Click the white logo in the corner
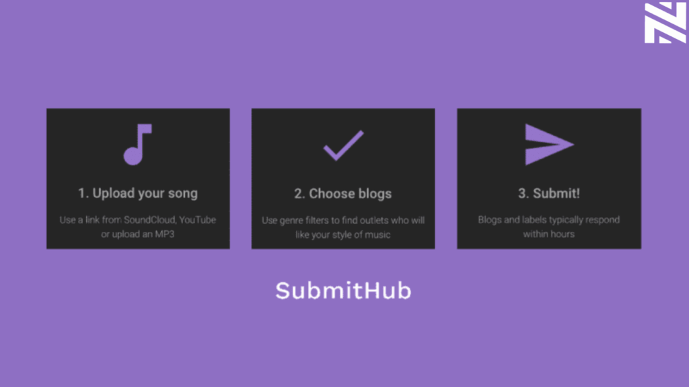The height and width of the screenshot is (387, 689). click(x=665, y=24)
